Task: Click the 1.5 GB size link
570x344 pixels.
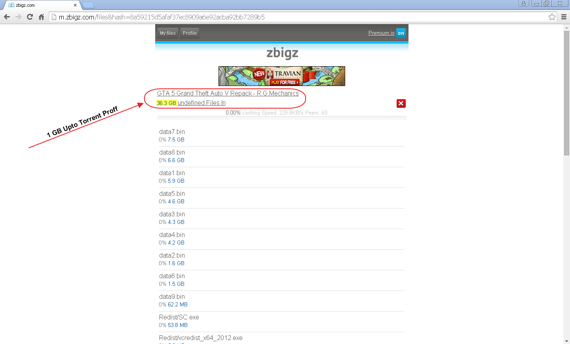Action: (x=176, y=284)
